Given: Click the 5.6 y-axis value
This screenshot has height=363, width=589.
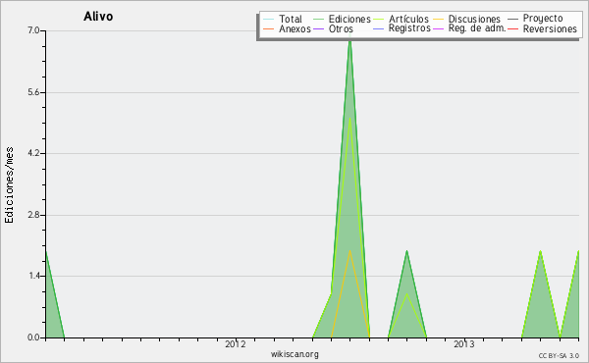Looking at the screenshot, I should (33, 92).
